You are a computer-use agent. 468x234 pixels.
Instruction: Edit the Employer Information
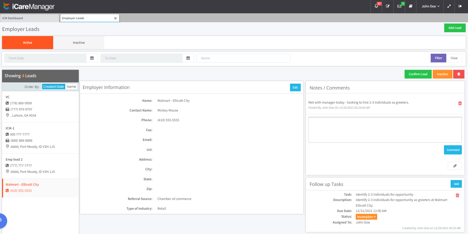pos(295,87)
